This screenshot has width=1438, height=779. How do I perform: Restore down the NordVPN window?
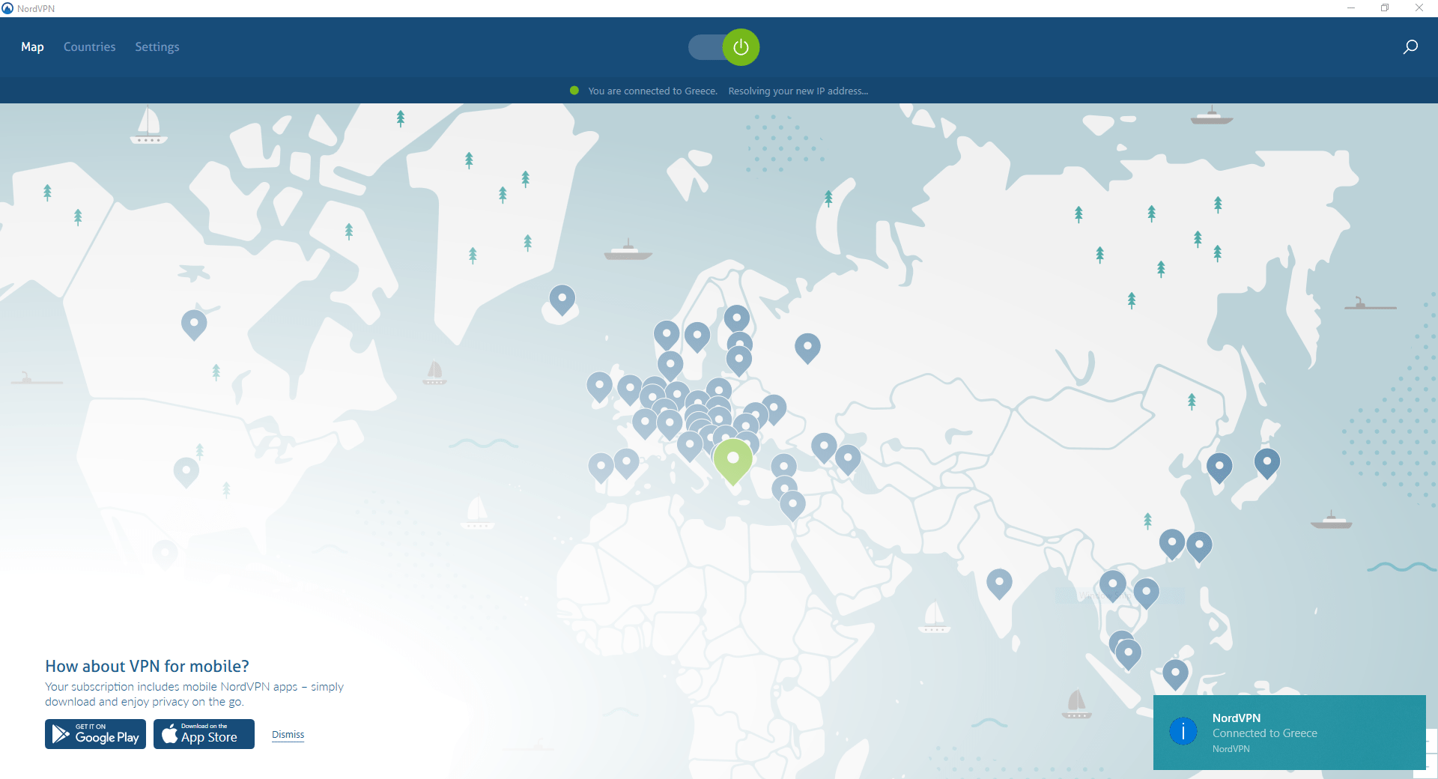tap(1385, 8)
